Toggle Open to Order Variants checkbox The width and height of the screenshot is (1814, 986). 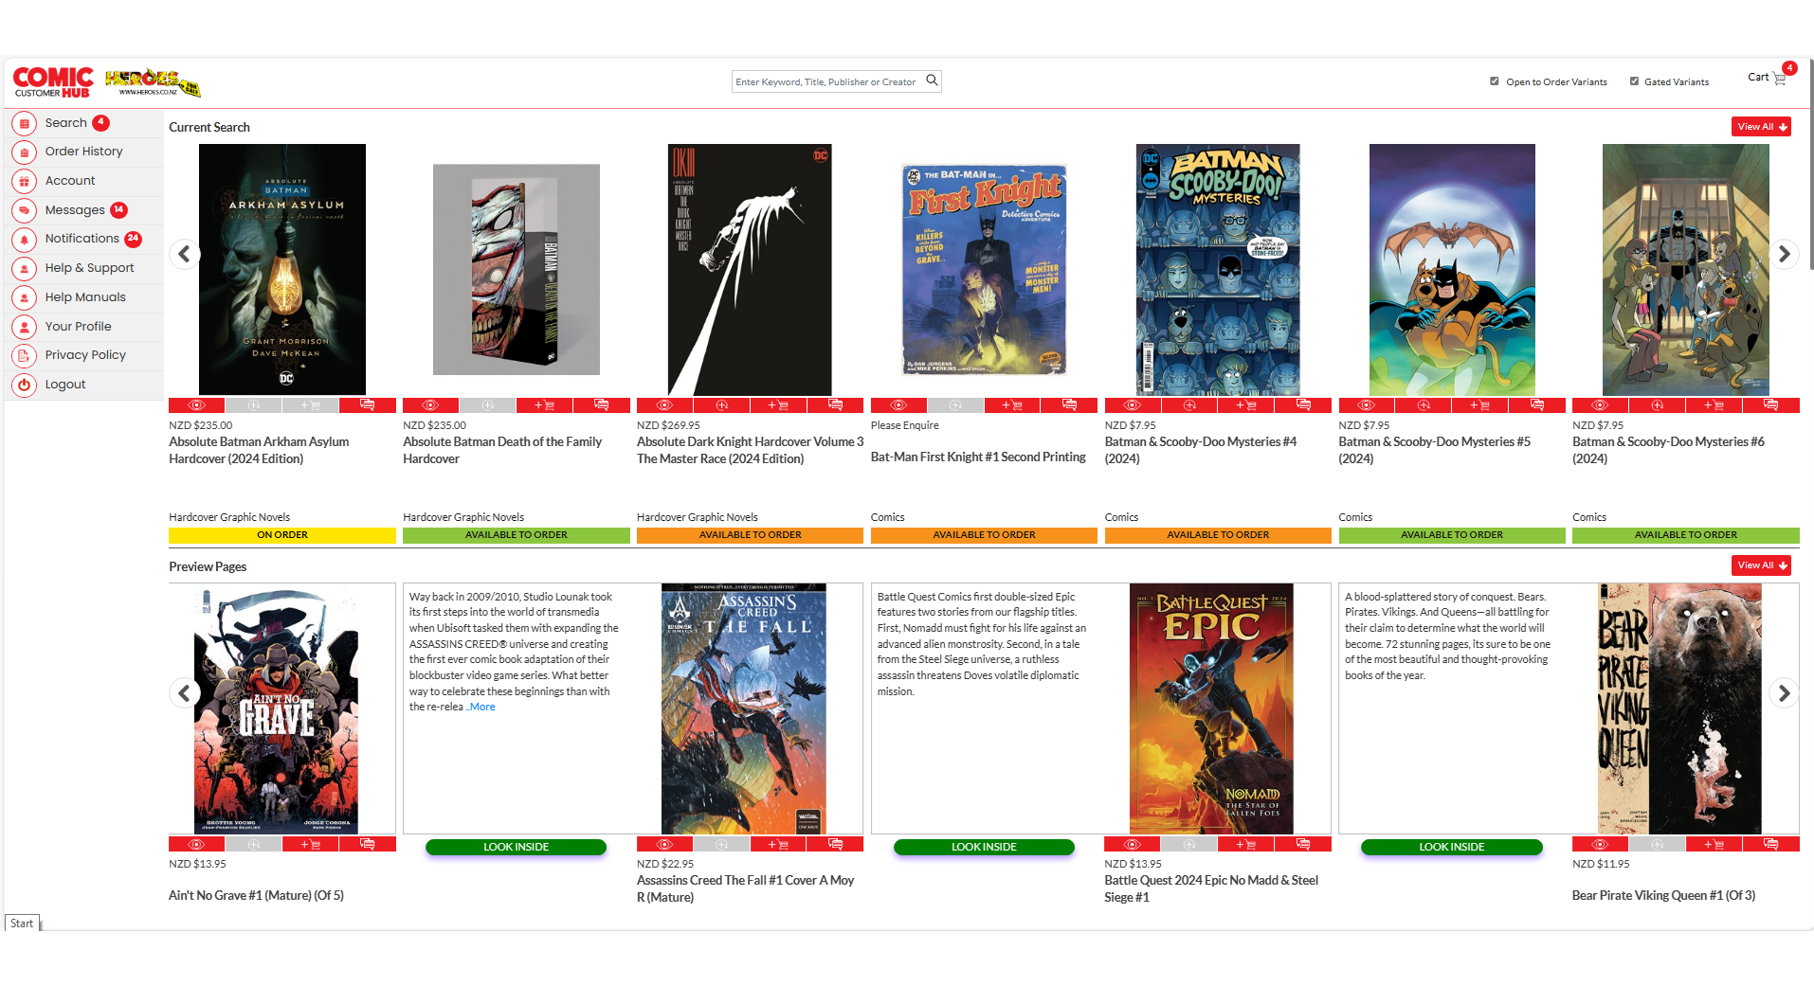(1495, 81)
